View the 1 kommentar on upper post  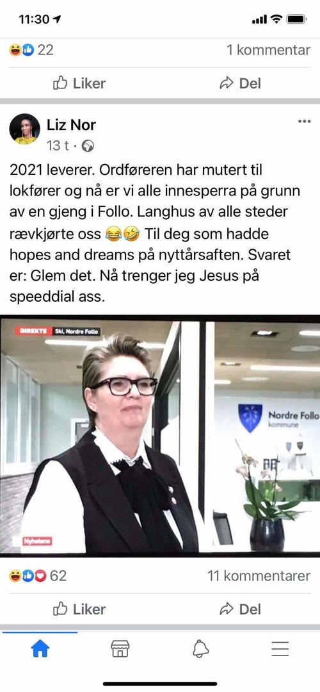click(268, 50)
